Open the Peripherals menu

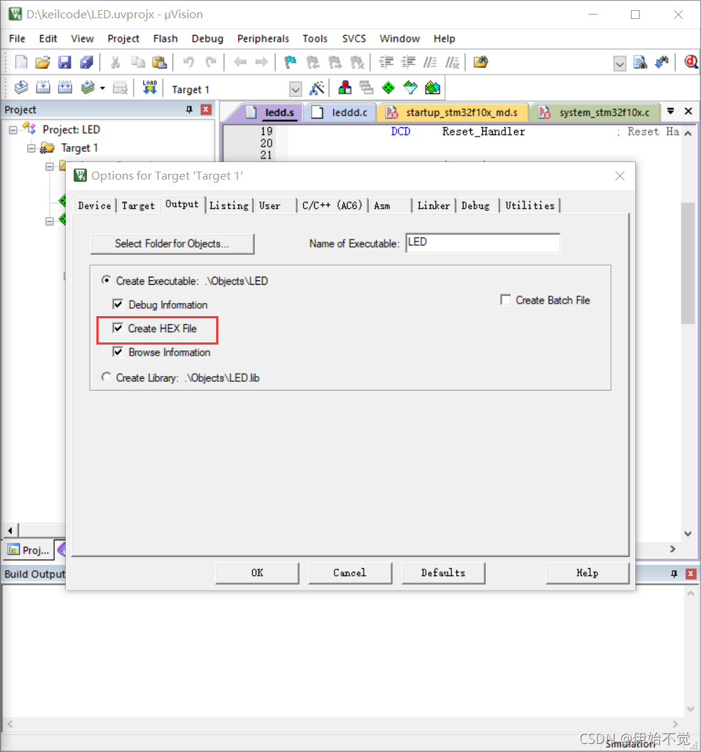[x=263, y=39]
